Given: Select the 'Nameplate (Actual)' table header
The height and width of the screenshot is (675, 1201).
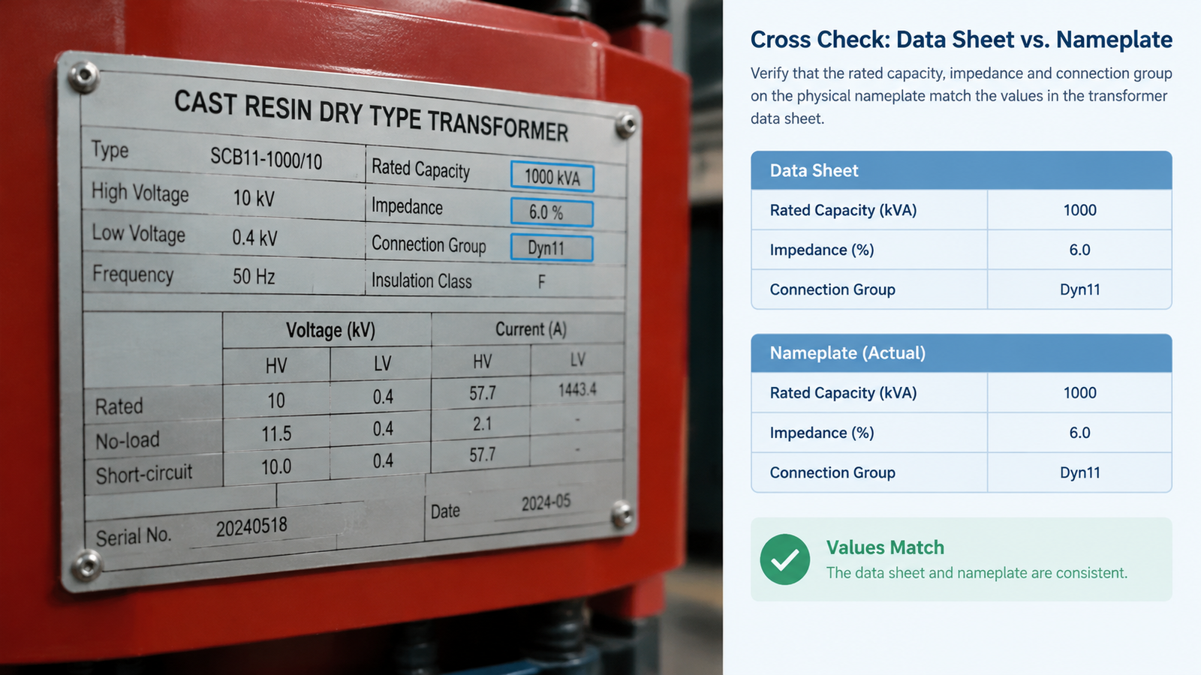Looking at the screenshot, I should pos(962,353).
